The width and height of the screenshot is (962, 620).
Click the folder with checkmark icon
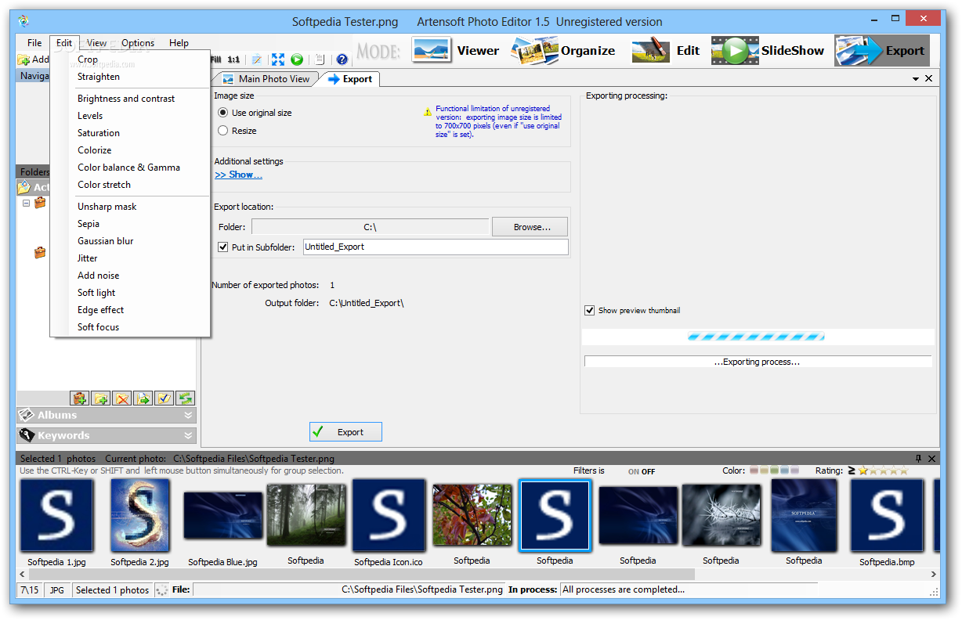[x=164, y=398]
